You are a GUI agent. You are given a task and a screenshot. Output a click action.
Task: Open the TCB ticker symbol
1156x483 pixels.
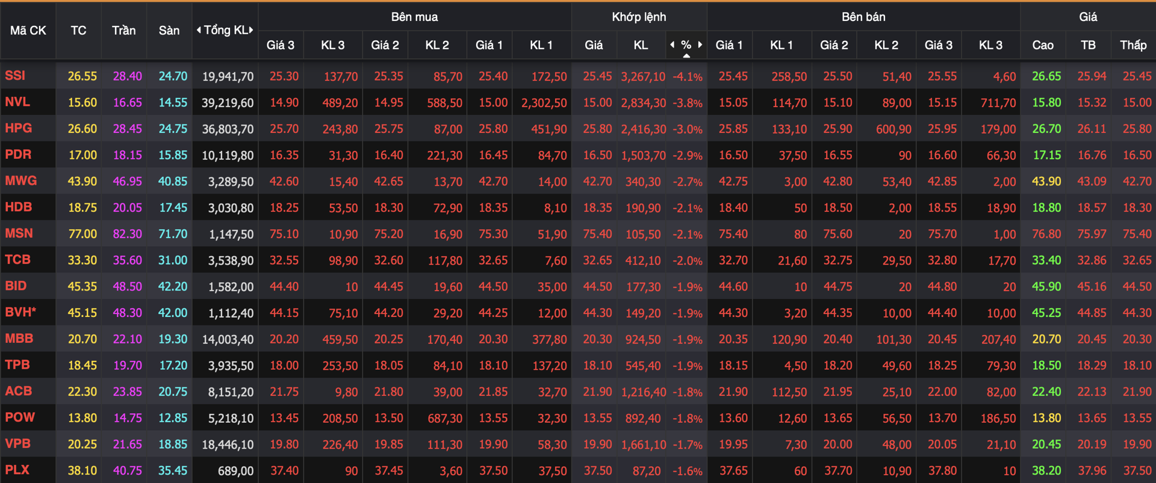tap(18, 260)
